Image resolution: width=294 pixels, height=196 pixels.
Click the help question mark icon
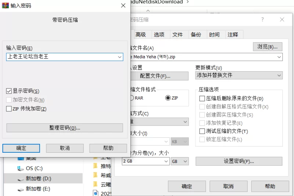pos(262,19)
